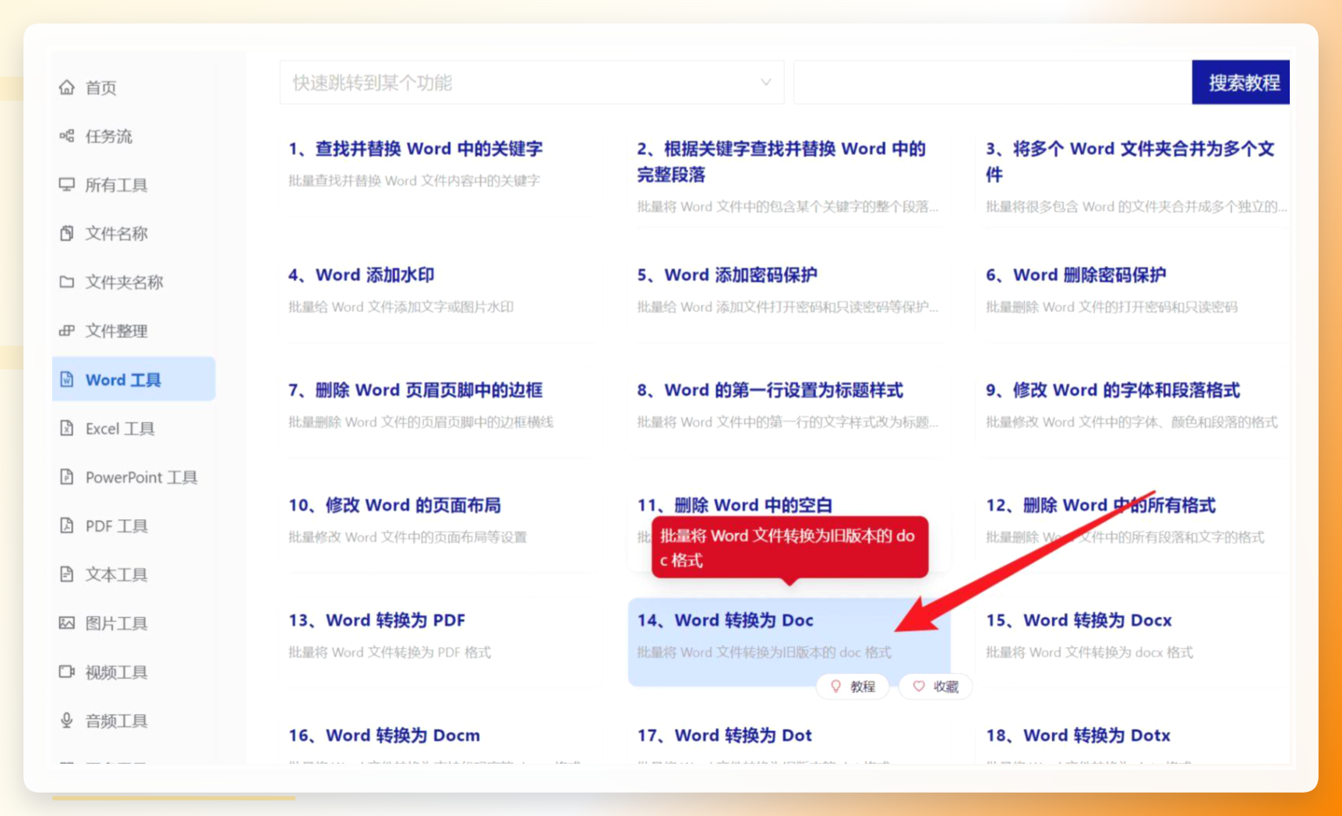Open Word 转换为 Dot tool
The image size is (1342, 816).
[725, 736]
